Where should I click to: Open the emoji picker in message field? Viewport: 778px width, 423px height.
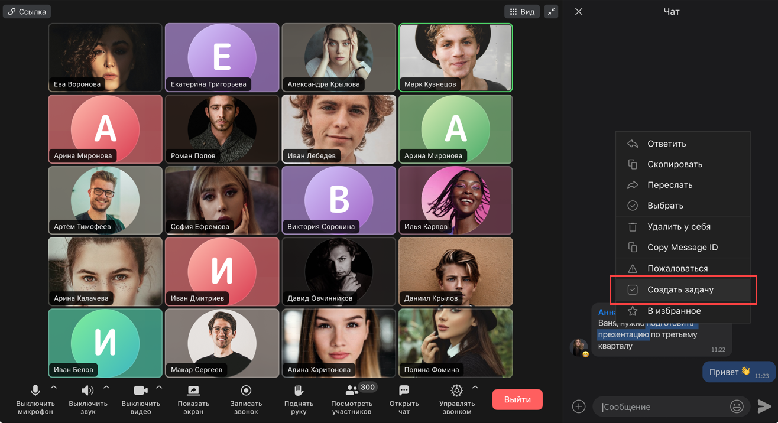(x=736, y=406)
